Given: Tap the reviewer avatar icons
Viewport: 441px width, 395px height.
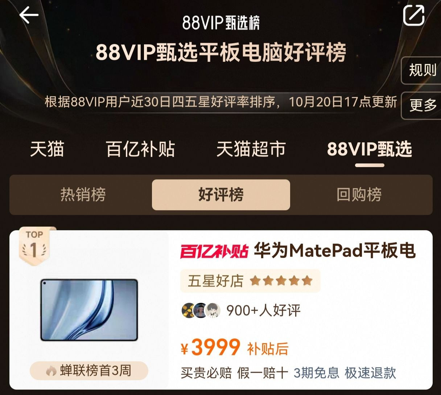Looking at the screenshot, I should [x=201, y=310].
